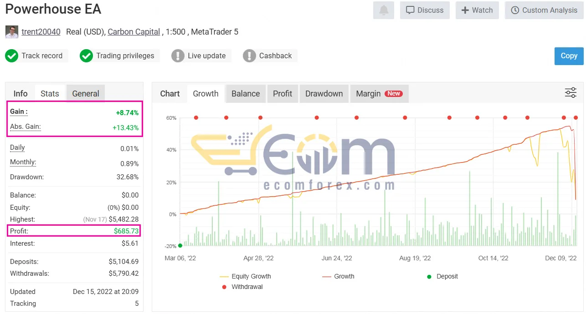Viewport: 586px width, 314px height.
Task: Click the Tracking count 5
Action: 137,304
